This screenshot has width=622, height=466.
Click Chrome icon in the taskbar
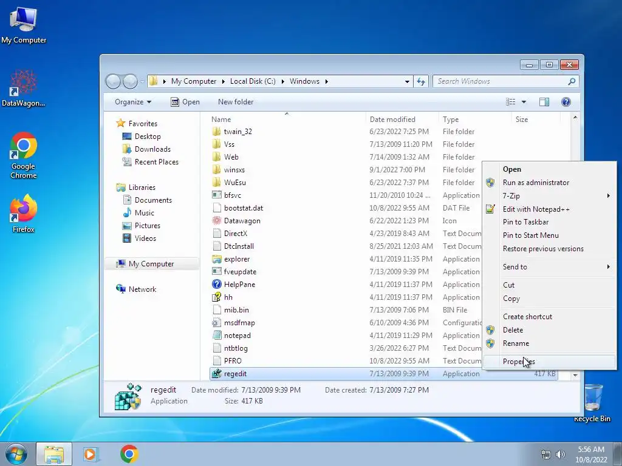[x=129, y=454]
